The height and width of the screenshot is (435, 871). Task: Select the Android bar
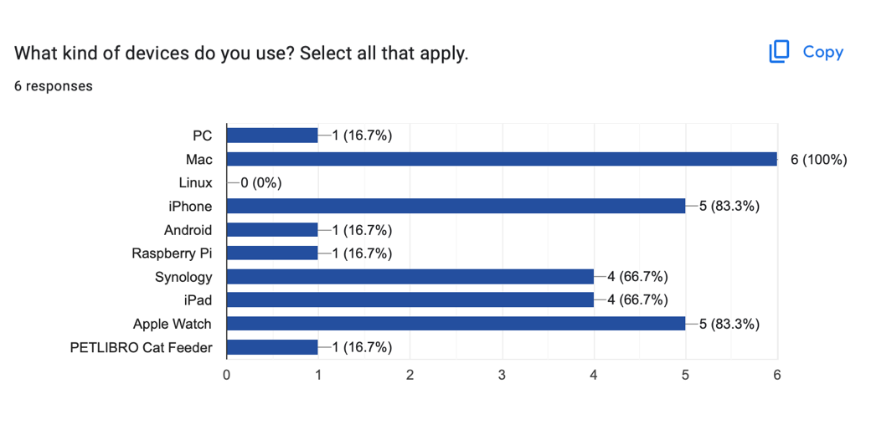click(272, 230)
